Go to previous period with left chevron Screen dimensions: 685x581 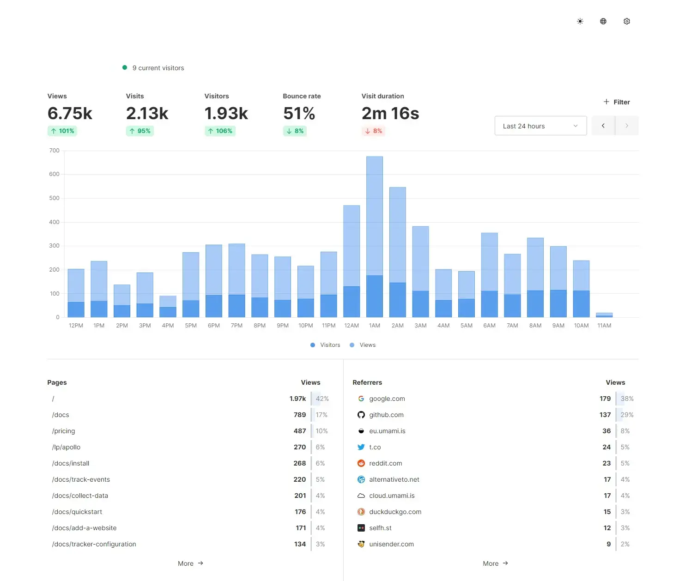(x=603, y=126)
